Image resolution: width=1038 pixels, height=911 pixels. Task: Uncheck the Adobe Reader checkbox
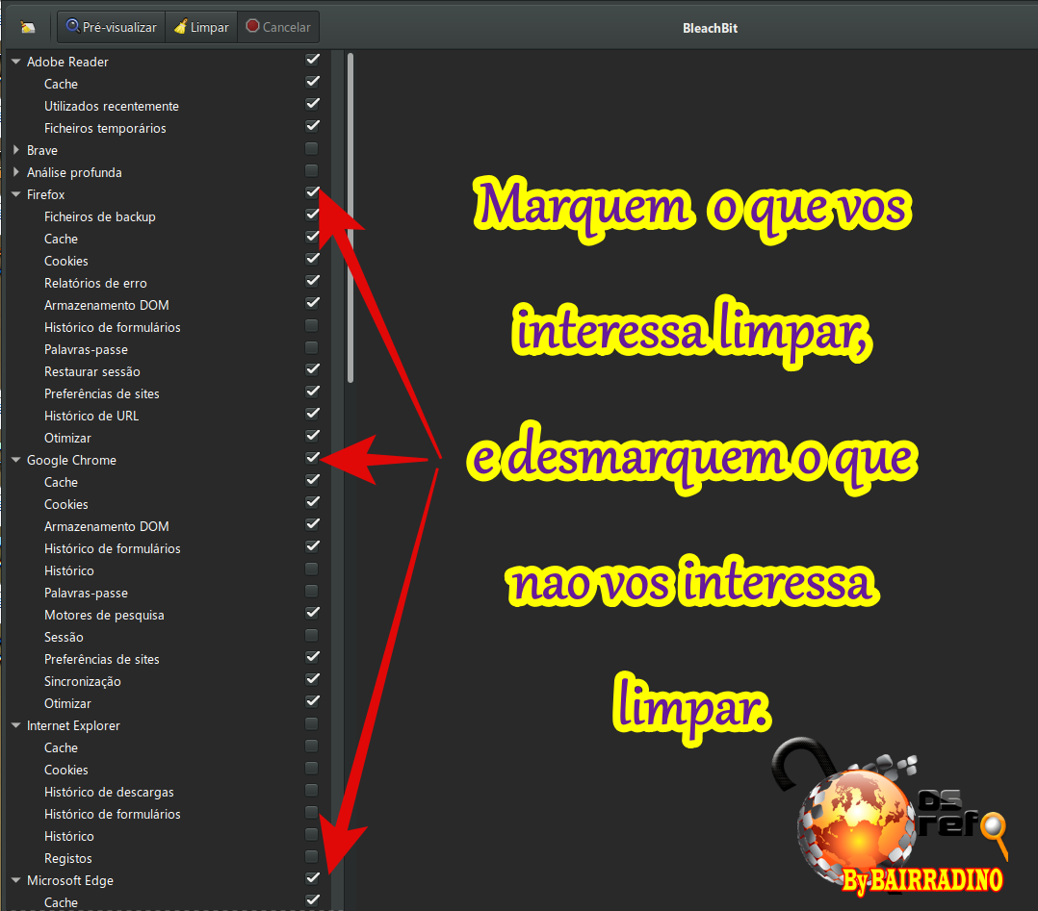click(x=312, y=61)
